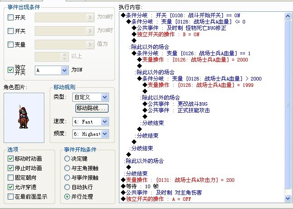Select the 公共事件 更改战斗BUG line

[175, 104]
